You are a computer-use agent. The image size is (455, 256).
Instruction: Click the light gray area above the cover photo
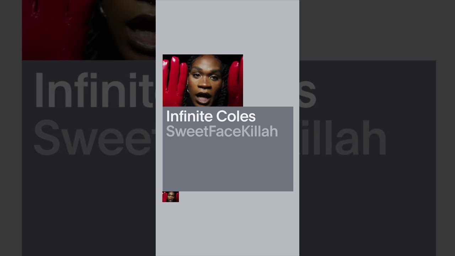(x=227, y=27)
